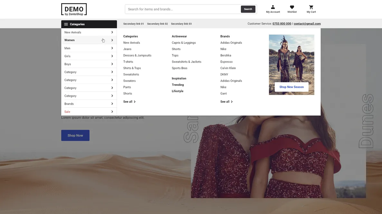Screen dimensions: 382x214
Task: Expand the Sale category arrow
Action: click(112, 112)
